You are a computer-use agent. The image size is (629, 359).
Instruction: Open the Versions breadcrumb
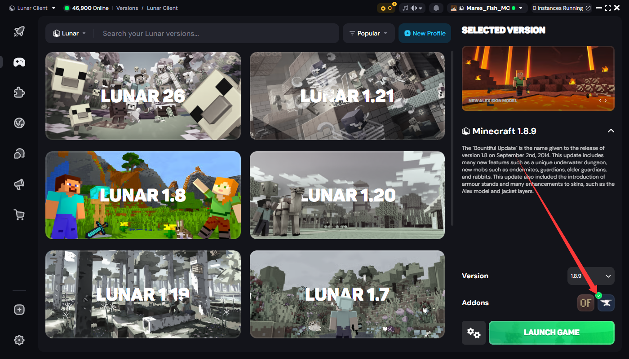pyautogui.click(x=127, y=8)
